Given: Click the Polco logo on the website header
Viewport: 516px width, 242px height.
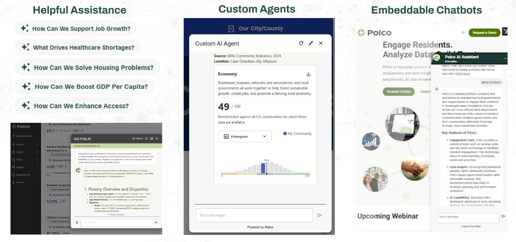Looking at the screenshot, I should click(374, 33).
